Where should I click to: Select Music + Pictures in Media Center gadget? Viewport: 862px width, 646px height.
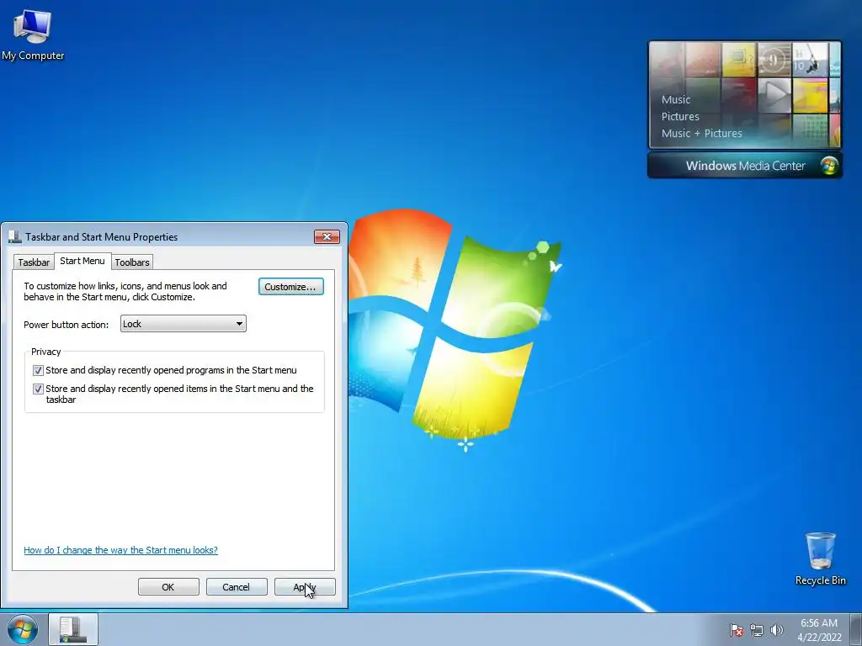click(x=701, y=133)
